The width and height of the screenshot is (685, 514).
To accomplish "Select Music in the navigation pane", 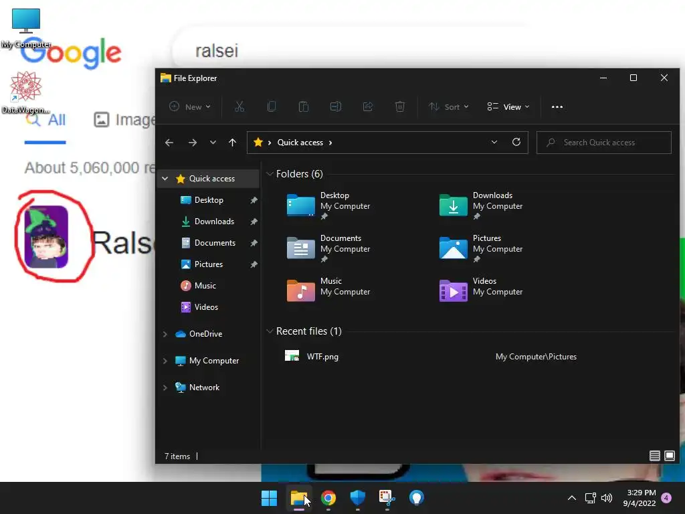I will click(x=205, y=286).
